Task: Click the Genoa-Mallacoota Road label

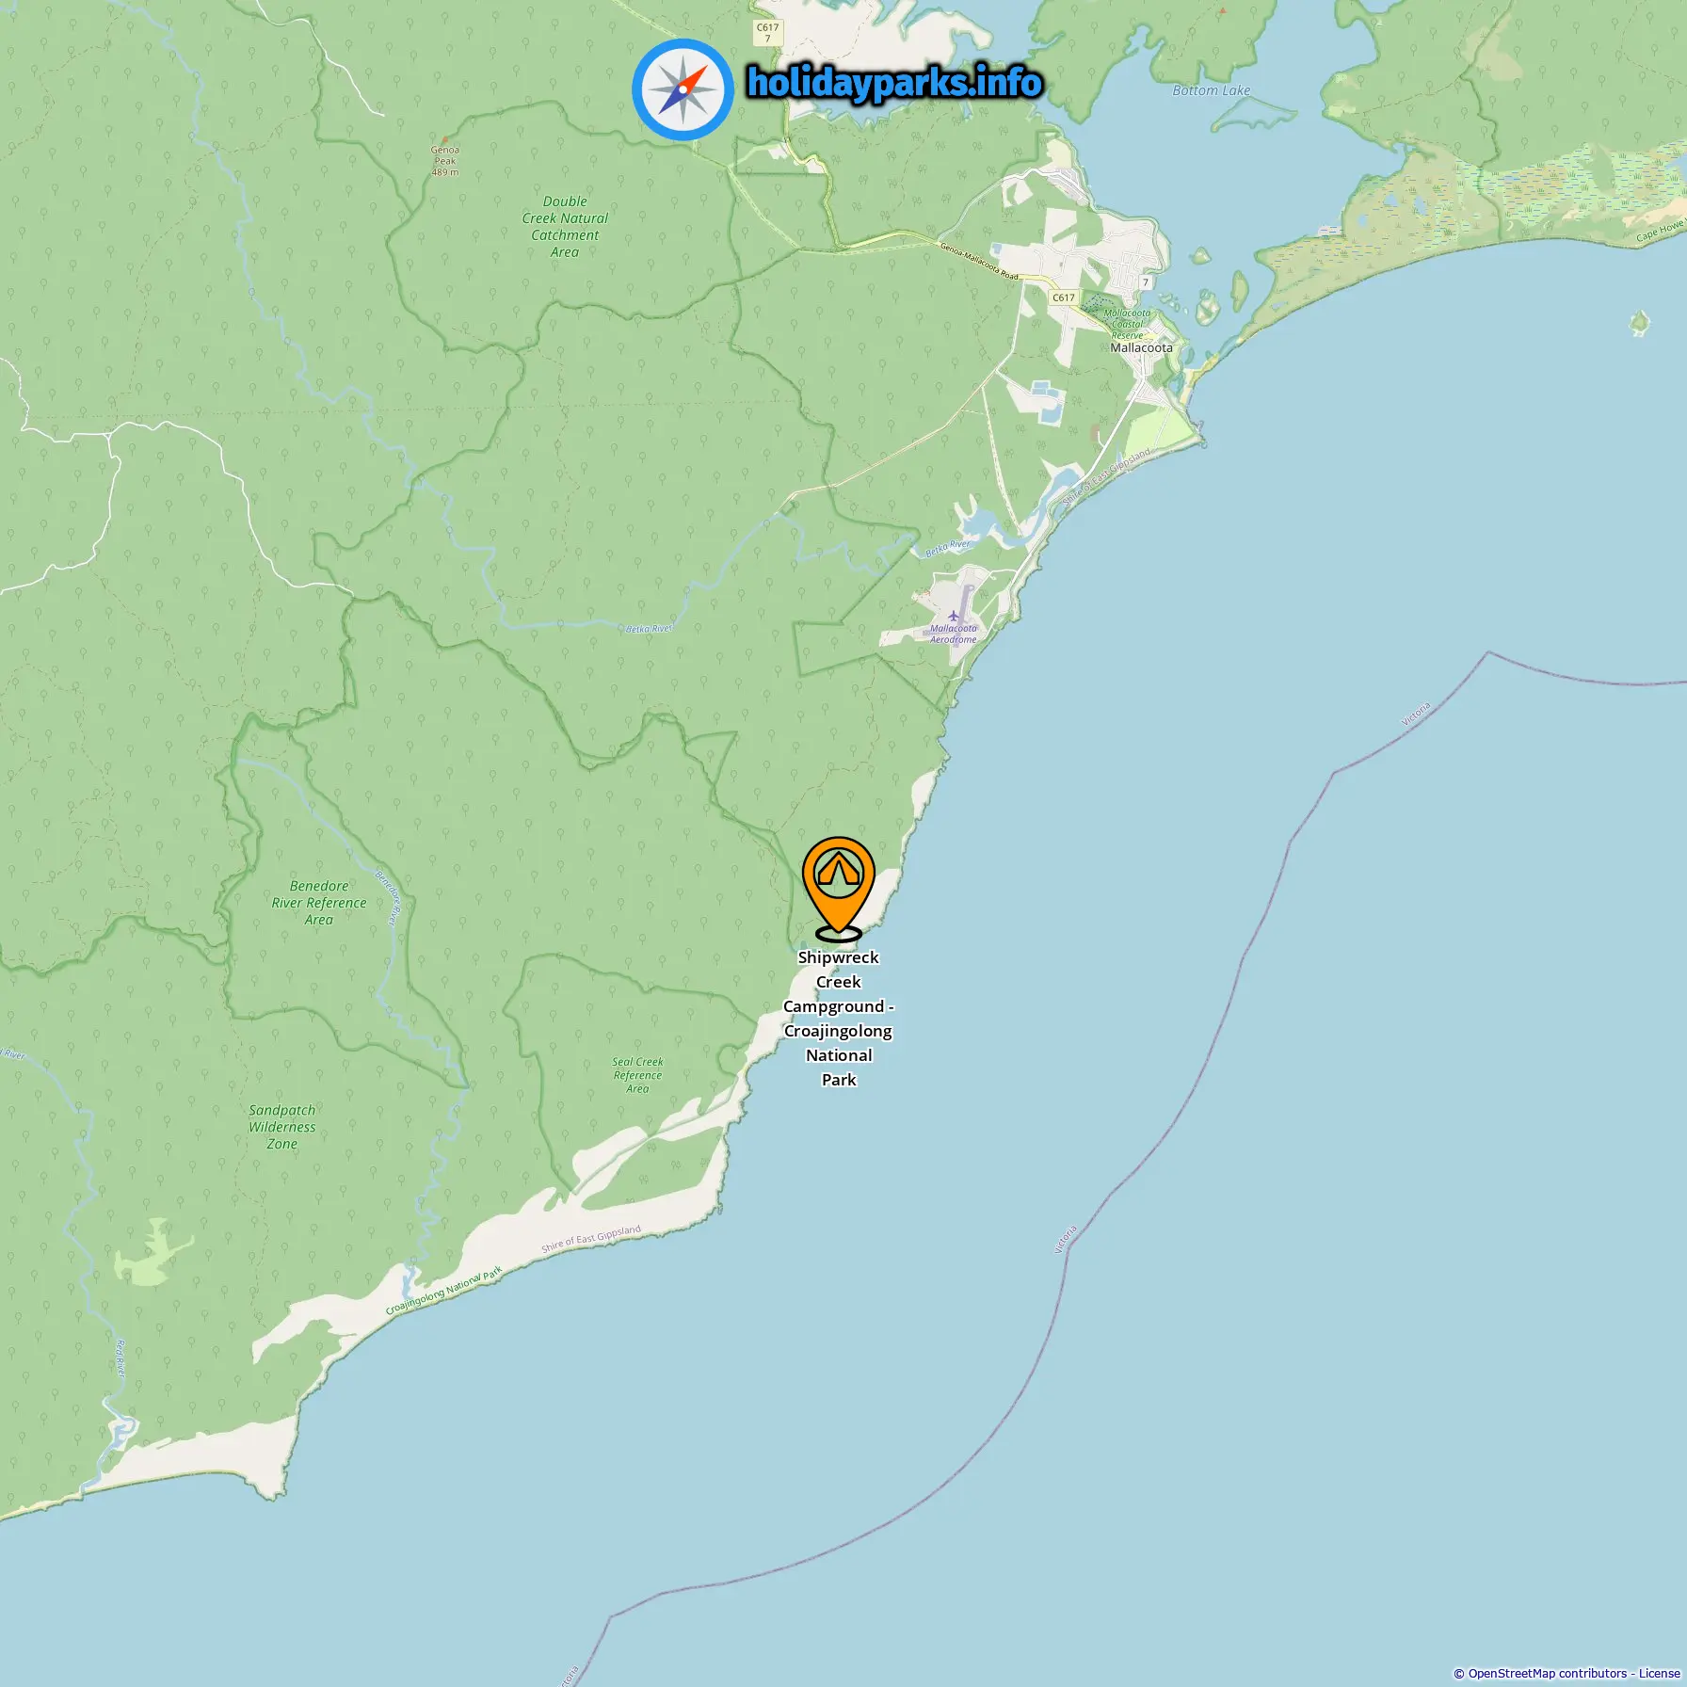Action: (x=979, y=261)
